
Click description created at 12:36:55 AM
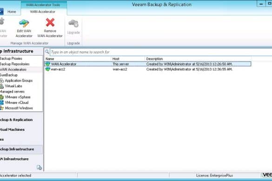pyautogui.click(x=189, y=69)
